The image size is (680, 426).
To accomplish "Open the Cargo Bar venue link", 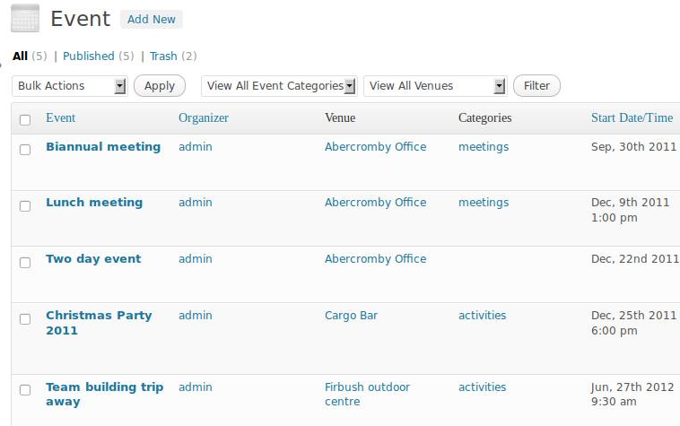I will [x=351, y=316].
